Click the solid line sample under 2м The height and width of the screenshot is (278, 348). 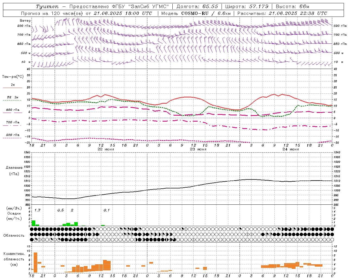(13, 88)
